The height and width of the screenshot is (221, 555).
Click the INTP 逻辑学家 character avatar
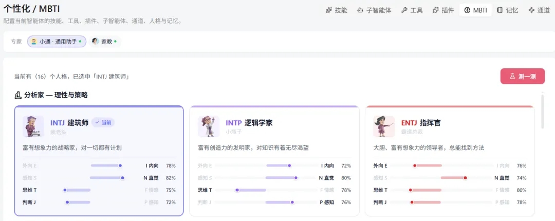click(x=209, y=126)
